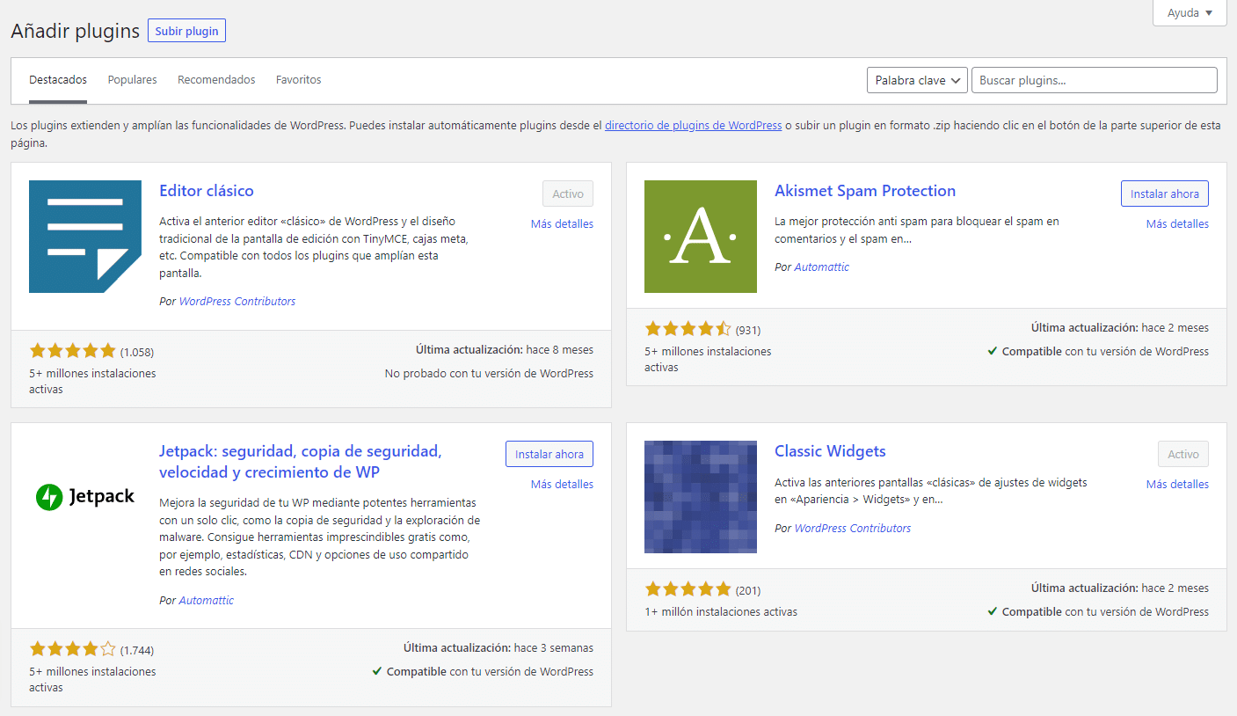
Task: Click the Subir plugin button
Action: coord(186,31)
